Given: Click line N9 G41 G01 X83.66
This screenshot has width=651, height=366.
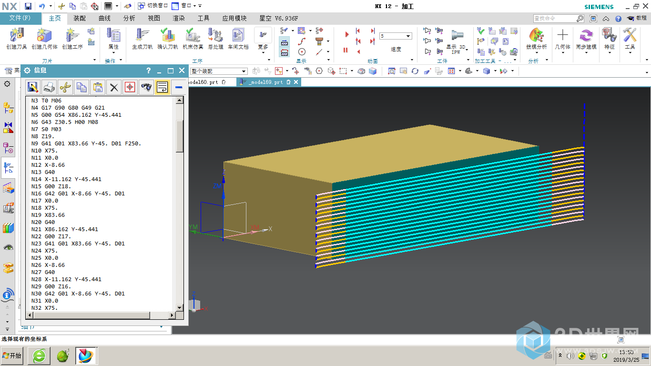Looking at the screenshot, I should [86, 143].
